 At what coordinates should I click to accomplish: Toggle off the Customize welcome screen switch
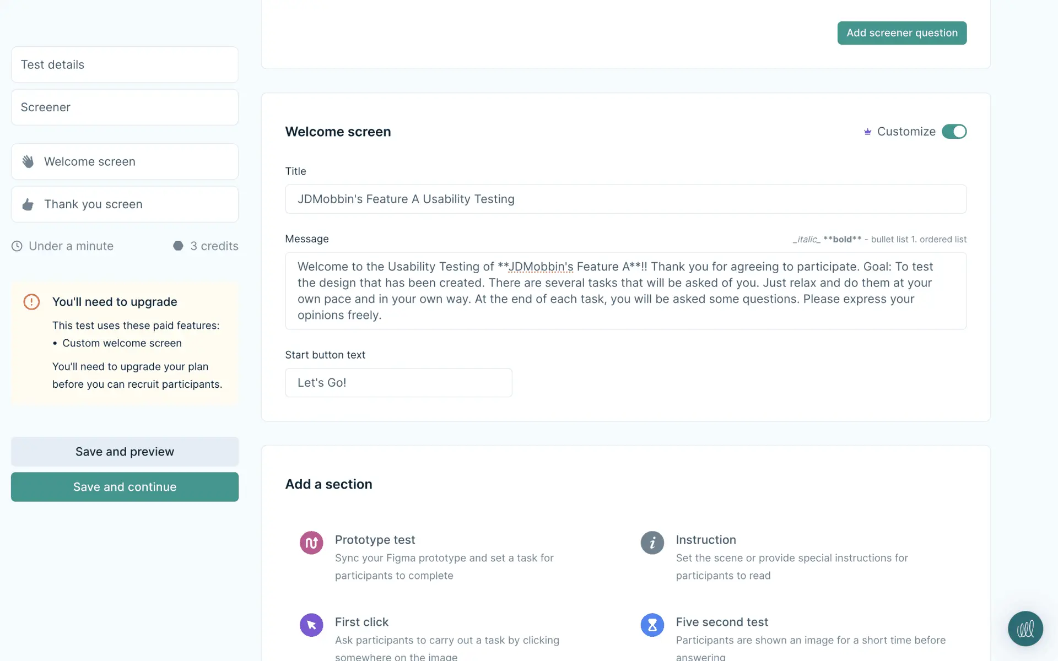pos(954,132)
